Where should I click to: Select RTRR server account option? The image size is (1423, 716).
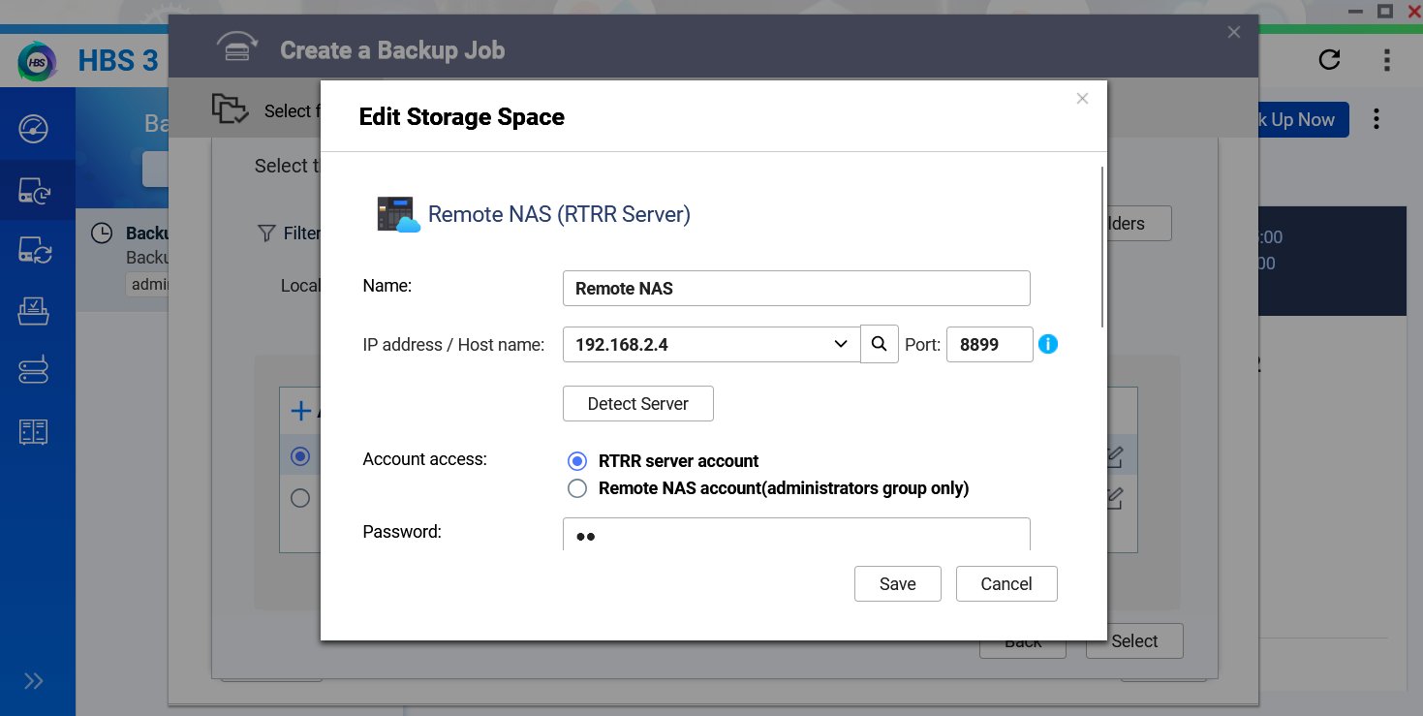point(577,461)
